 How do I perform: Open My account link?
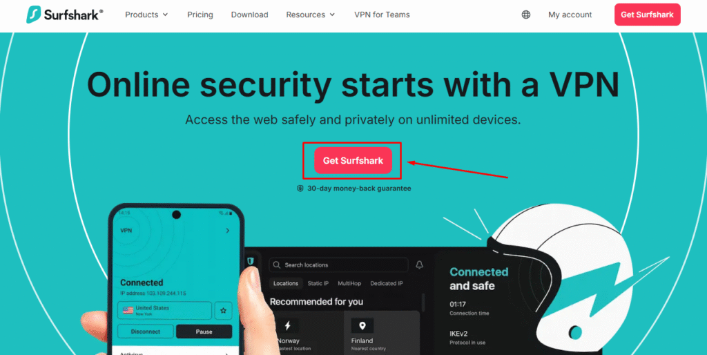coord(570,15)
